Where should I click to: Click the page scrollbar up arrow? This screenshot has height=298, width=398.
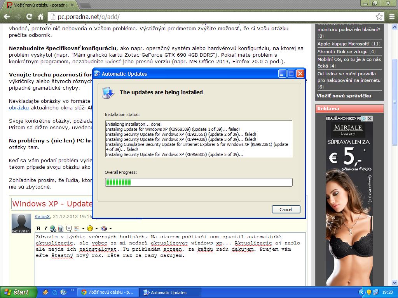point(395,27)
